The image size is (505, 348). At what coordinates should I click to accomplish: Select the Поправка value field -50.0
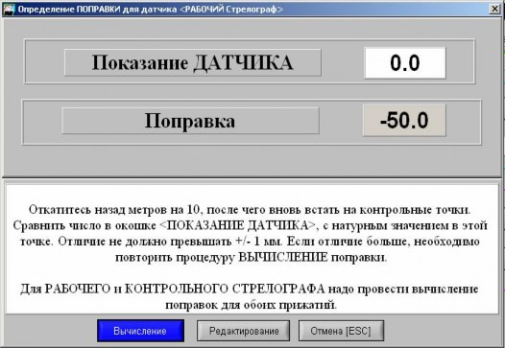click(404, 120)
